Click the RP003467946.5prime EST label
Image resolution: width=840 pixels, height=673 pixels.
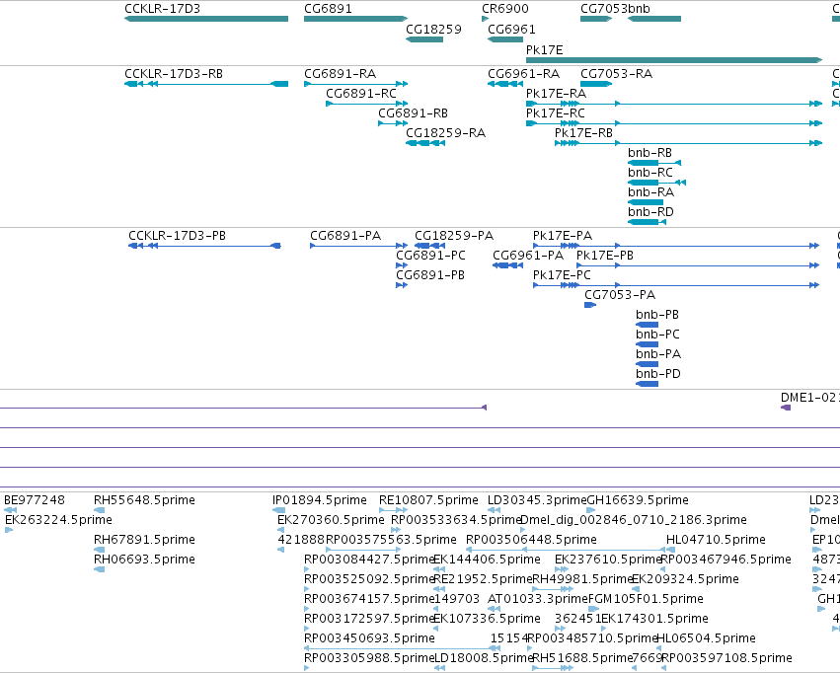point(725,560)
